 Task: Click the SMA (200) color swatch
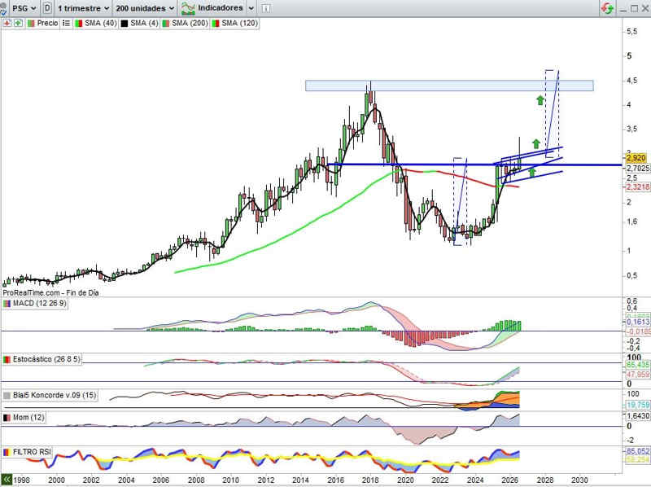click(x=166, y=24)
